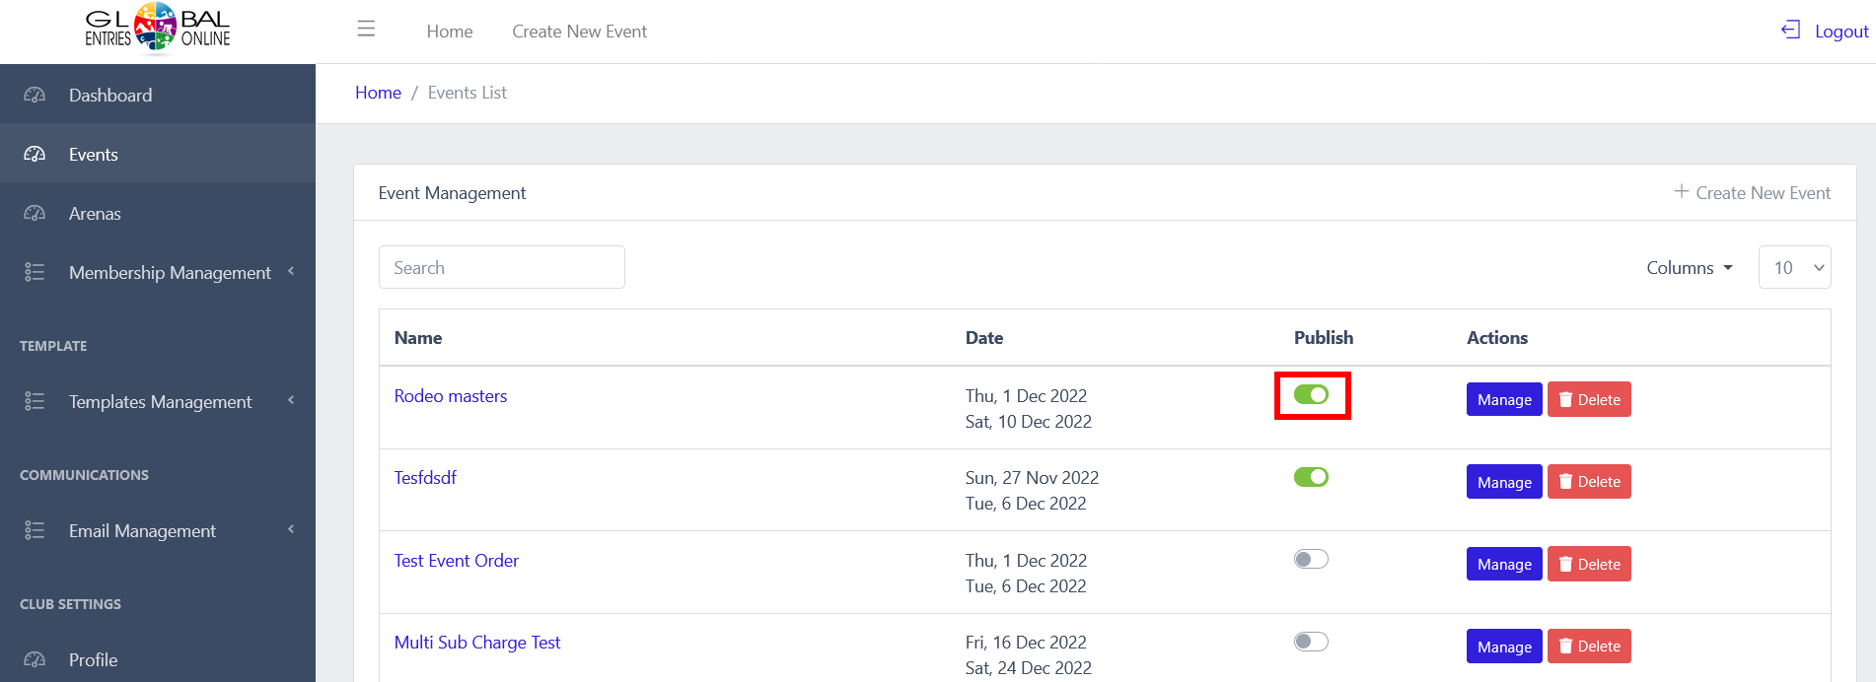Open Profile via its sidebar icon
This screenshot has width=1876, height=682.
pos(35,659)
